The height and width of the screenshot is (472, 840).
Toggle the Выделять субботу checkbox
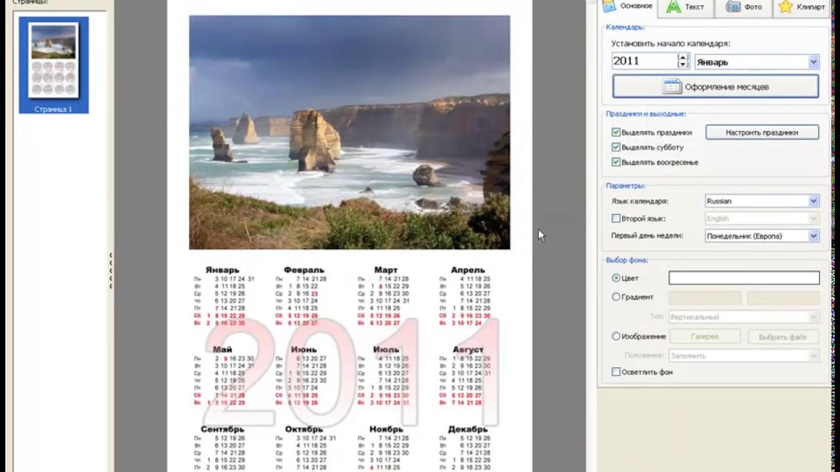(616, 147)
